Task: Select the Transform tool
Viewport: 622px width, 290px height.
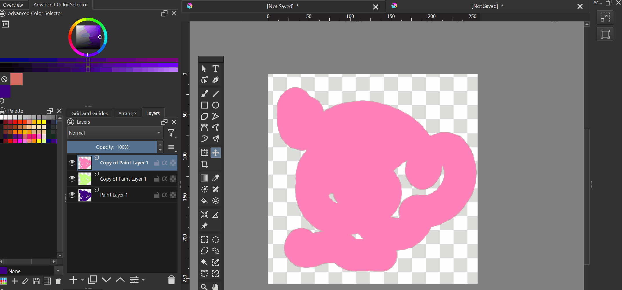Action: click(204, 153)
